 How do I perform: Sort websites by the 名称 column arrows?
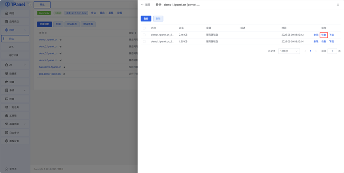46,33
